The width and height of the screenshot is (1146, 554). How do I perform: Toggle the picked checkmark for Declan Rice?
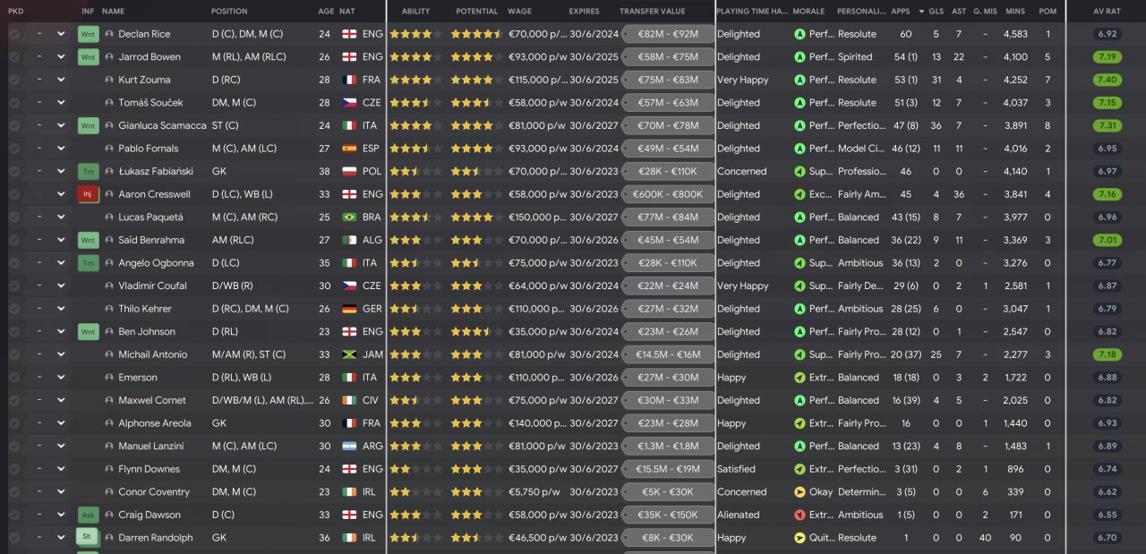pos(14,34)
